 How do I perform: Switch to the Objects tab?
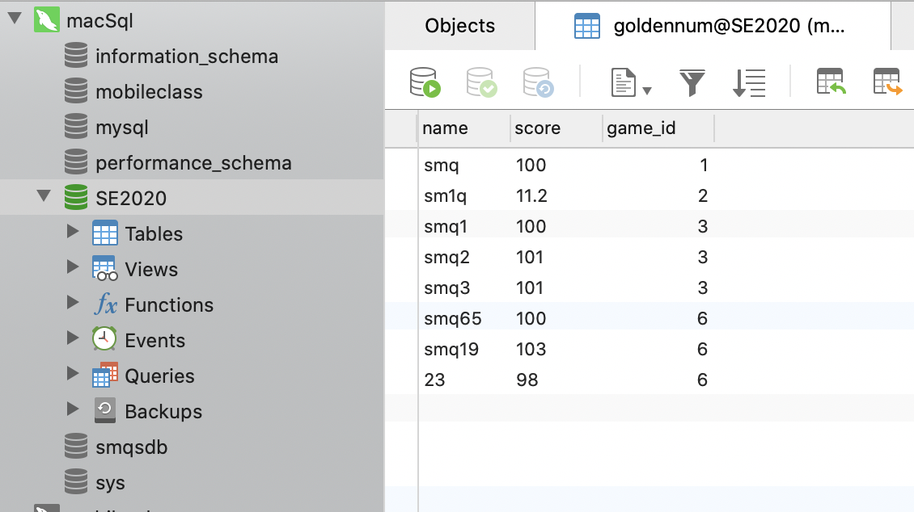[x=459, y=26]
